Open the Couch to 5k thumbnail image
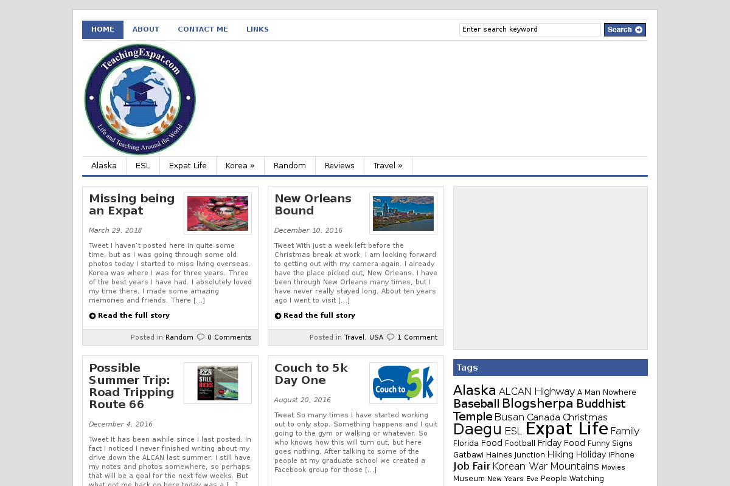This screenshot has width=730, height=486. point(403,383)
